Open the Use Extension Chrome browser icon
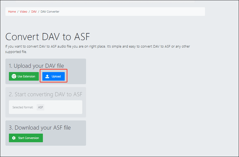The width and height of the screenshot is (239, 157). coord(14,76)
